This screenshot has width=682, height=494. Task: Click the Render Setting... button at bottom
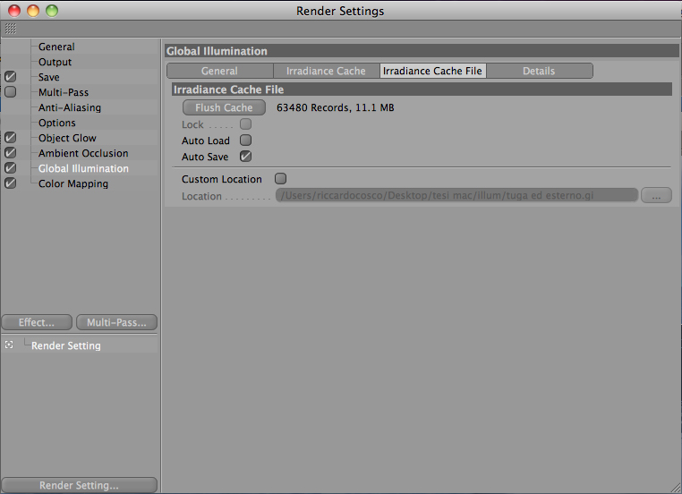(x=79, y=485)
